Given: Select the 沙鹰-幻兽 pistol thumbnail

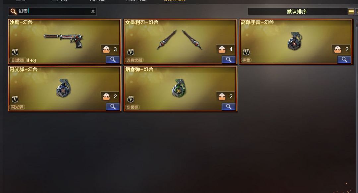Looking at the screenshot, I should point(63,40).
